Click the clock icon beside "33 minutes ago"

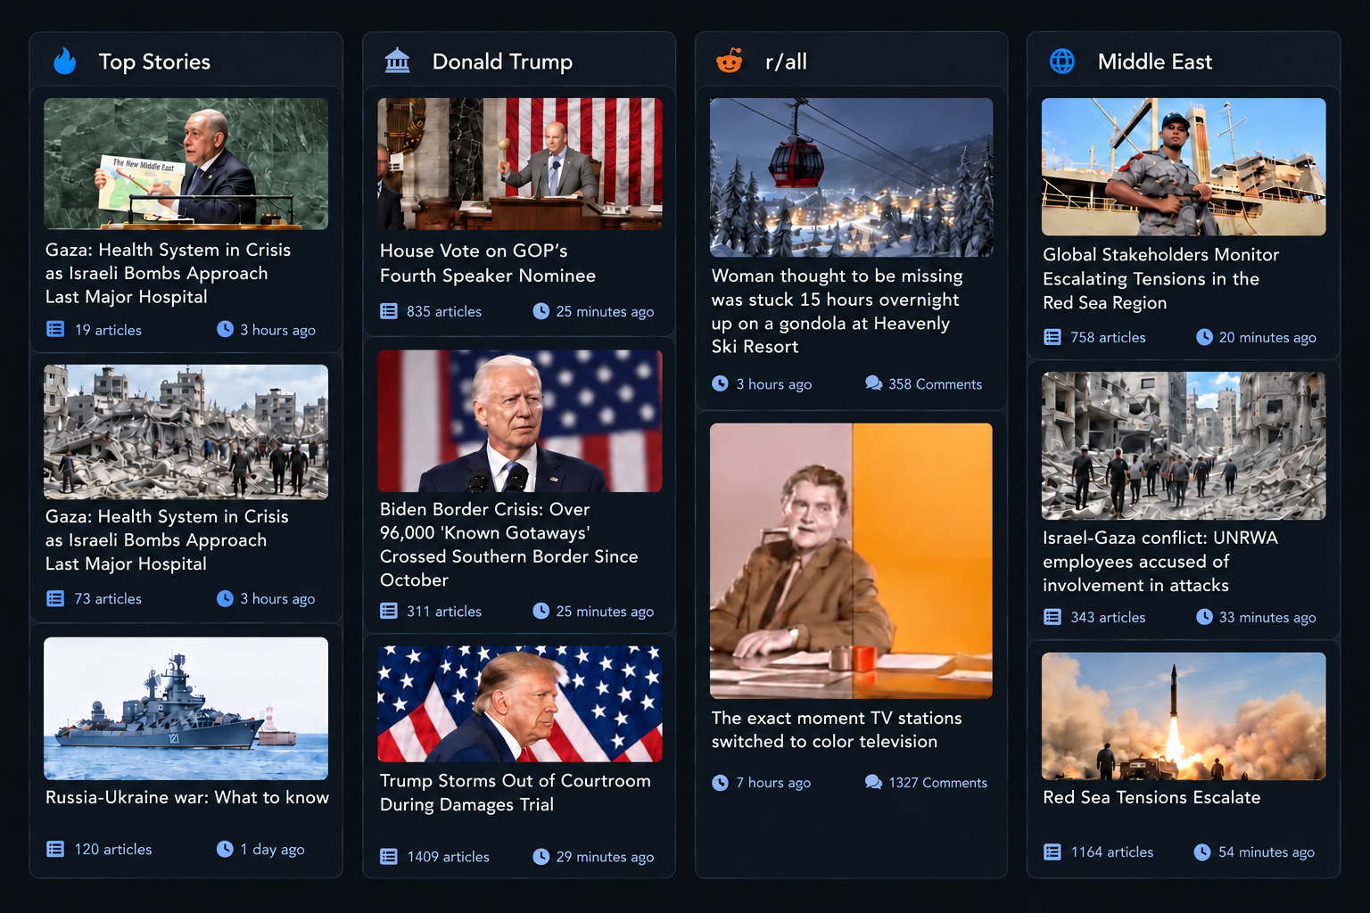coord(1204,617)
